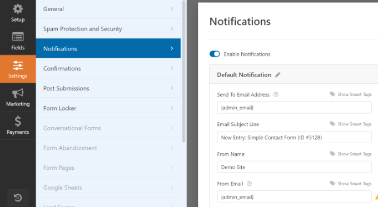Click tag icon beside Send To Email Address
Viewport: 378px width, 207px height.
332,94
